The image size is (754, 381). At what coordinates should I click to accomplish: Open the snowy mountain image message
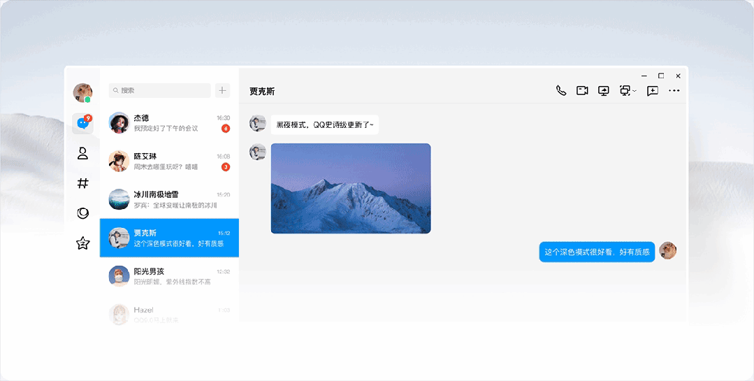click(351, 188)
